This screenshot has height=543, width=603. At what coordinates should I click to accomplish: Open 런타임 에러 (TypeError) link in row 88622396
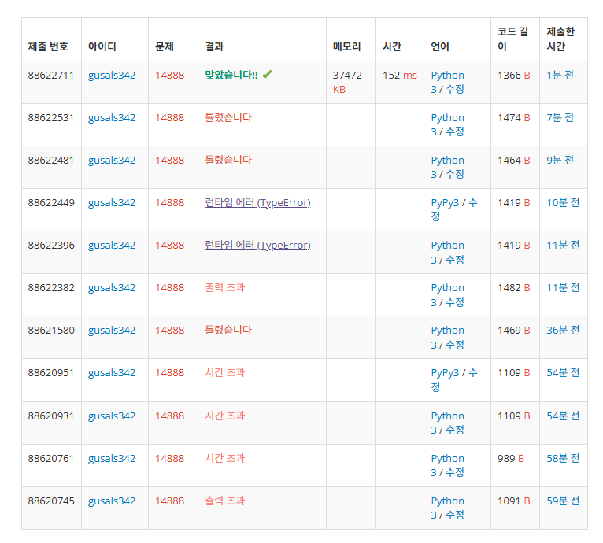(257, 246)
